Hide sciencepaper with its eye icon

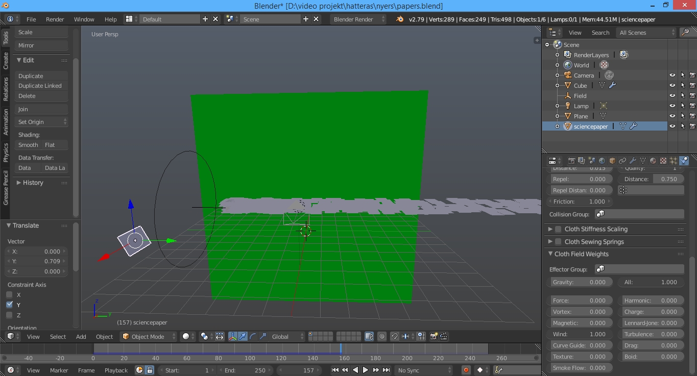coord(672,126)
